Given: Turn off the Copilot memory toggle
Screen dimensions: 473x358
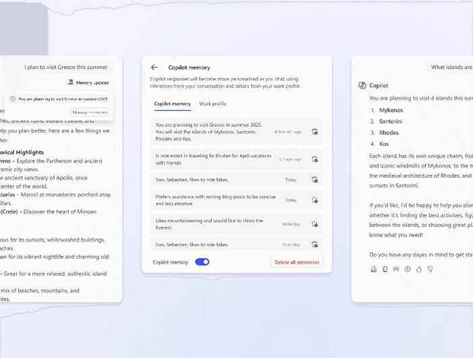Looking at the screenshot, I should [202, 261].
